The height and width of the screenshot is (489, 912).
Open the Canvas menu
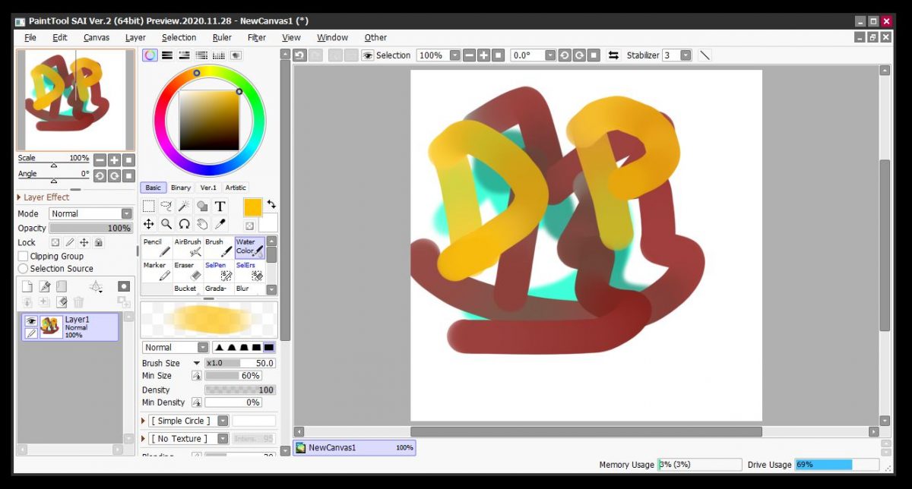pos(97,37)
